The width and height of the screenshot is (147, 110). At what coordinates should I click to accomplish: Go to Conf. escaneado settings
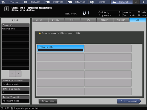pyautogui.click(x=129, y=101)
